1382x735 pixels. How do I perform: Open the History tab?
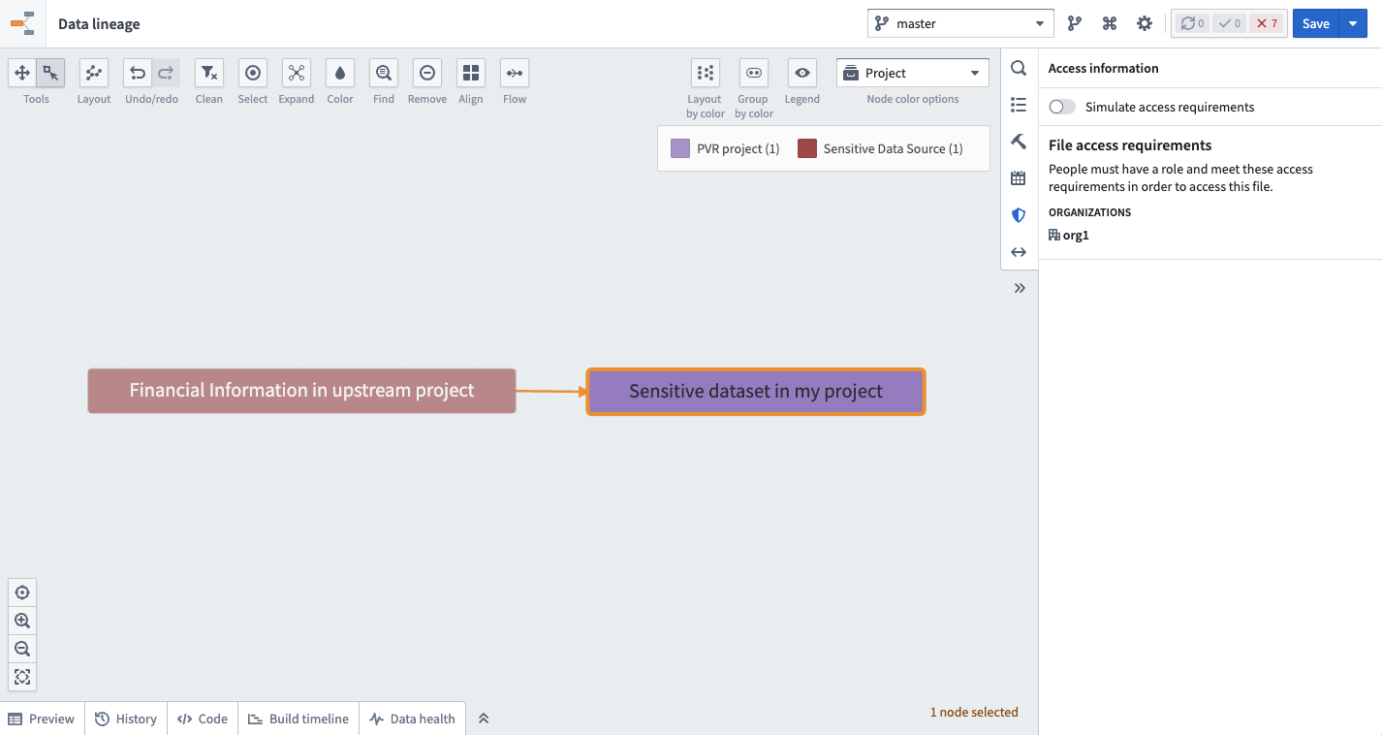pyautogui.click(x=126, y=719)
